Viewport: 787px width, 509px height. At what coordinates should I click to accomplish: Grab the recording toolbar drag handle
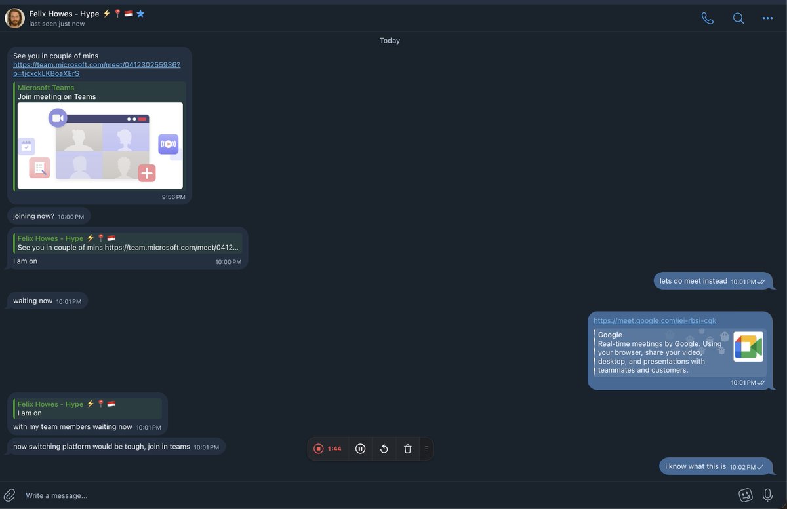(x=426, y=449)
